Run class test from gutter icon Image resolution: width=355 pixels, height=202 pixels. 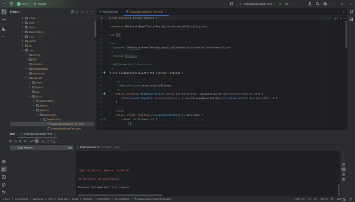(x=104, y=73)
